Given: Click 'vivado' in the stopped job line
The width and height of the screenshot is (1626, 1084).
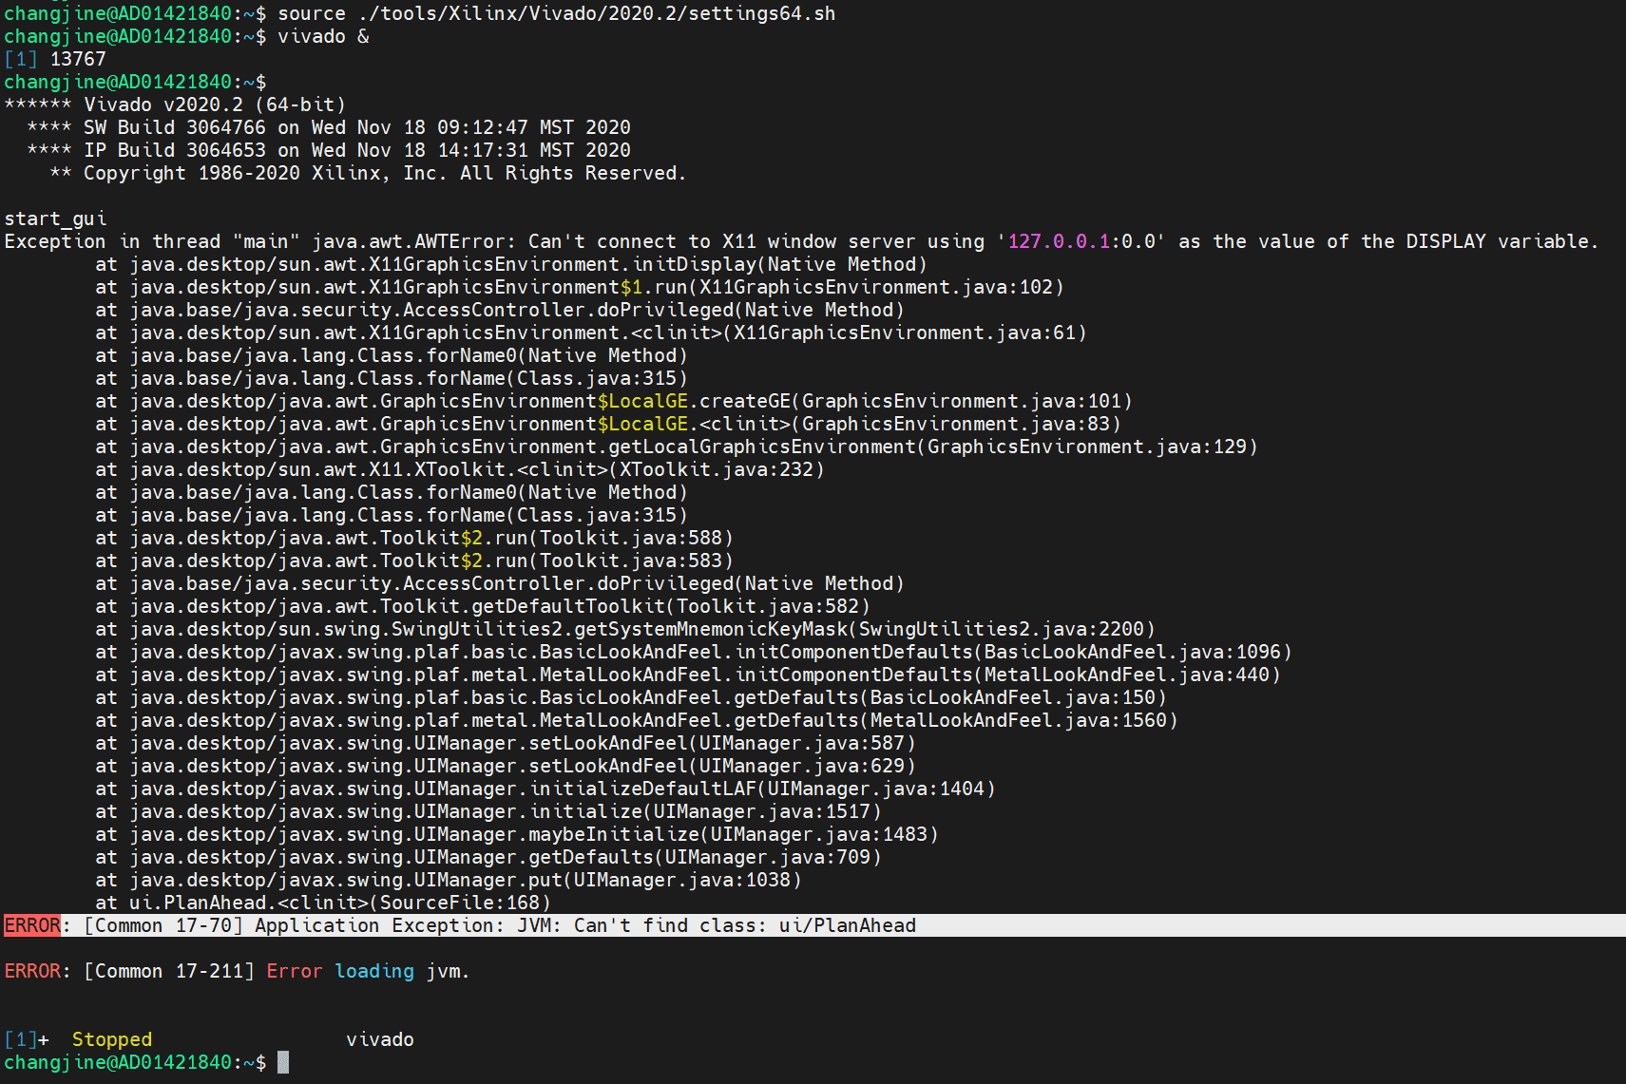Looking at the screenshot, I should pyautogui.click(x=380, y=1039).
